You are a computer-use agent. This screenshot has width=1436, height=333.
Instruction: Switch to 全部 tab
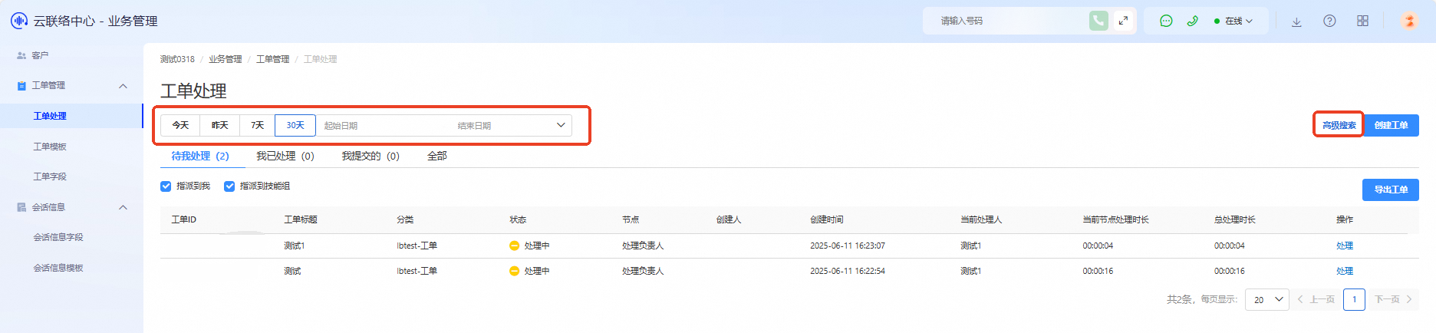pyautogui.click(x=437, y=156)
